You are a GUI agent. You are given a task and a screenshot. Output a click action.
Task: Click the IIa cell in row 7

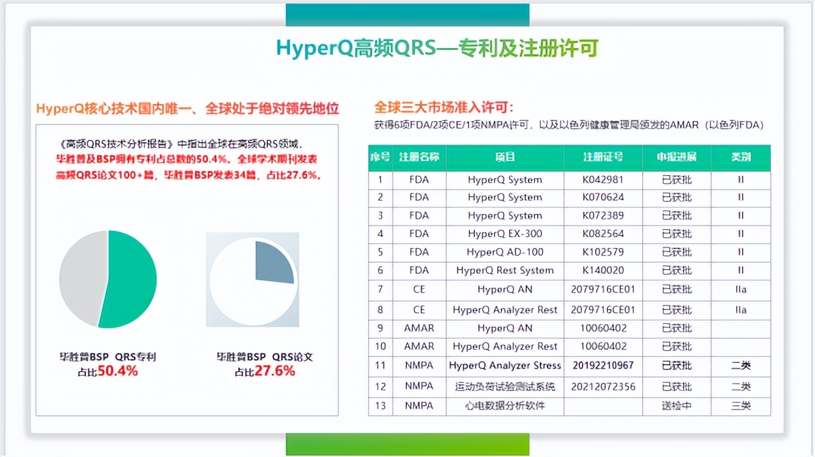click(x=741, y=290)
